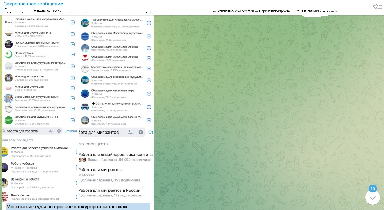Open the Umma community avatar
384x210 pixels.
point(8,22)
